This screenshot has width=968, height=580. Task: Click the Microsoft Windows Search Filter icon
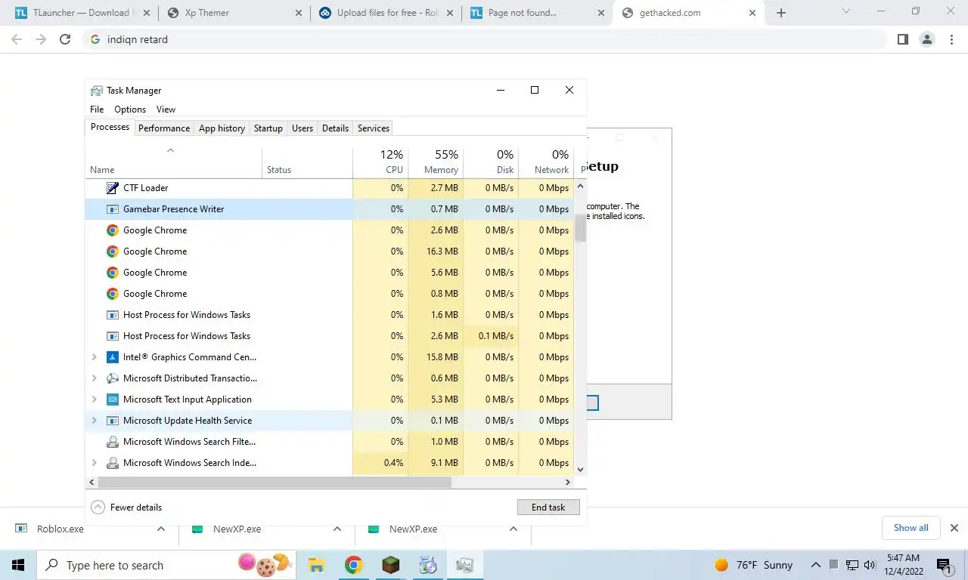coord(112,442)
